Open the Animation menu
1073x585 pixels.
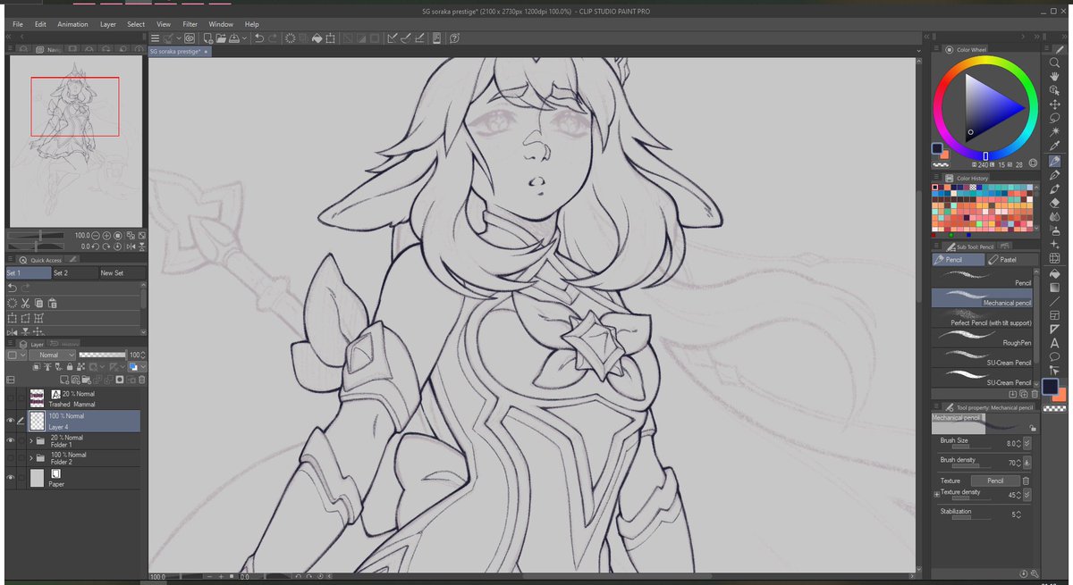pyautogui.click(x=72, y=24)
